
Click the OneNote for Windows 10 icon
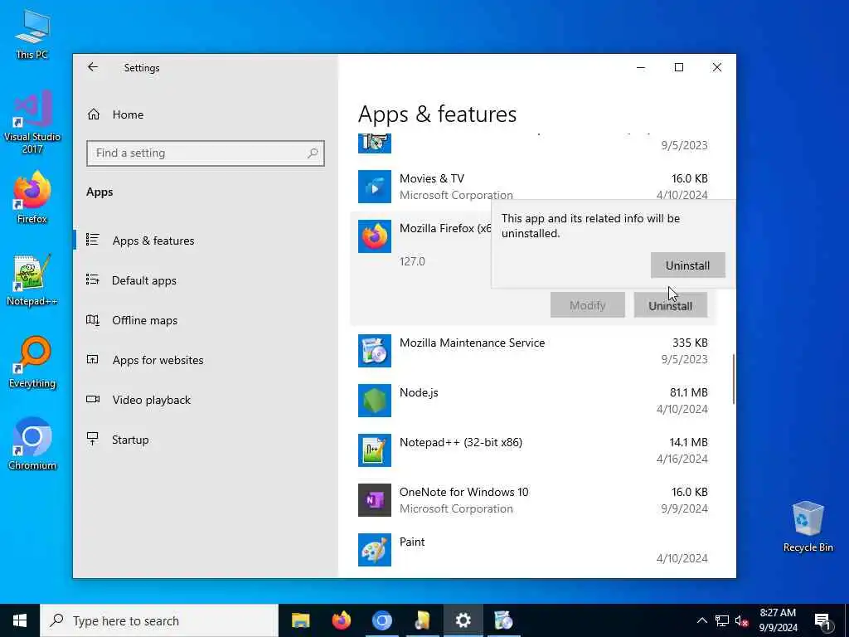pyautogui.click(x=375, y=500)
